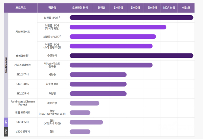Viewport: 203px width, 139px height.
Task: Click the 적응증 column header
Action: (x=52, y=8)
